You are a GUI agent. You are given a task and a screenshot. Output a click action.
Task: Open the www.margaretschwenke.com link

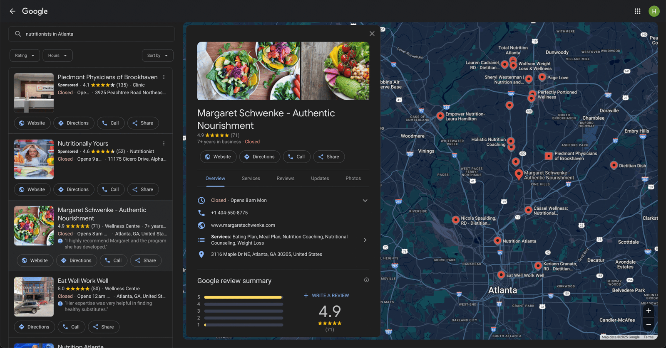click(243, 225)
